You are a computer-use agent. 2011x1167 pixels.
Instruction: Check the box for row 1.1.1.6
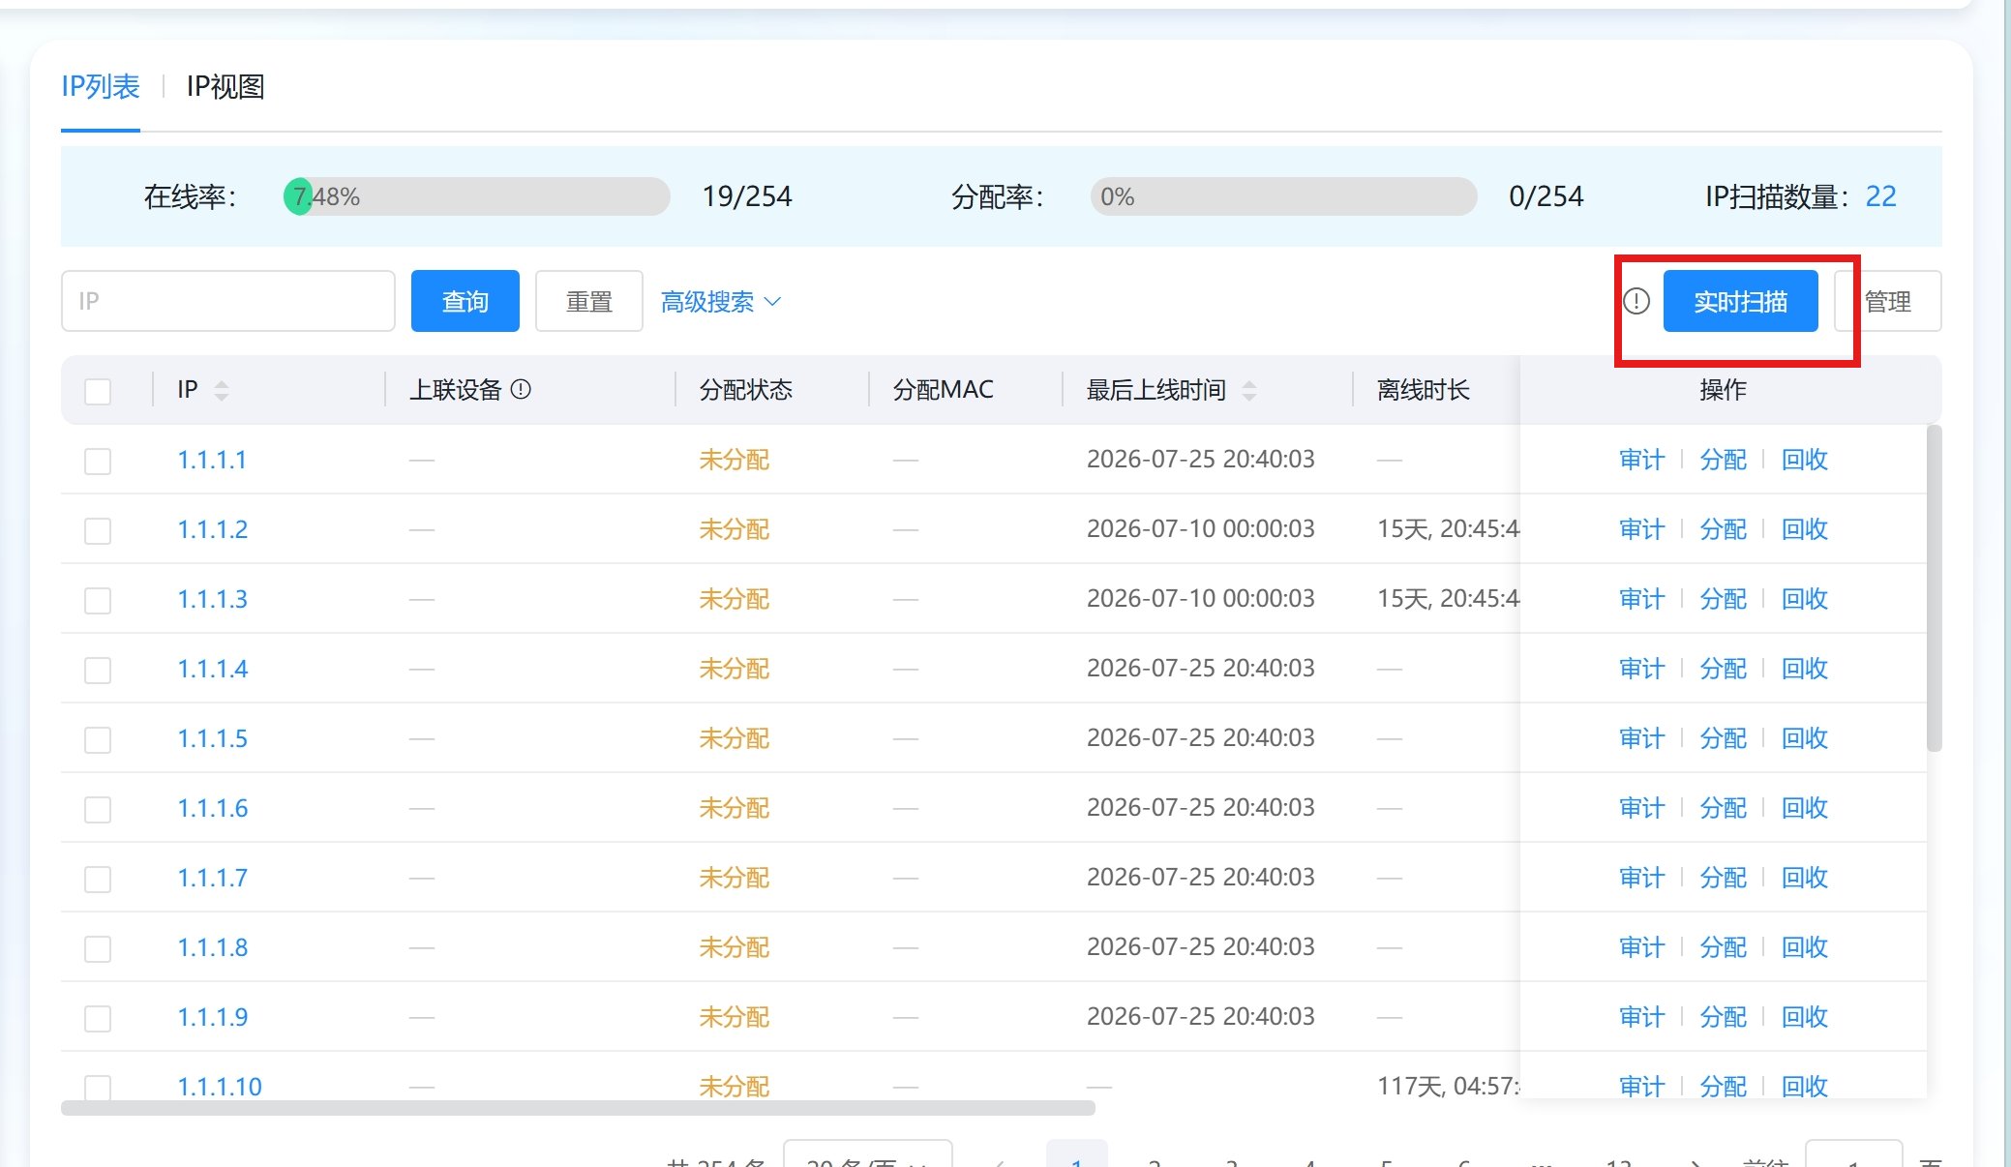[x=98, y=810]
